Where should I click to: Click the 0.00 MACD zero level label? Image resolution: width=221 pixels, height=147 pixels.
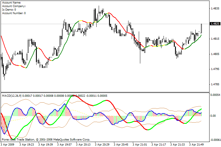pos(213,116)
